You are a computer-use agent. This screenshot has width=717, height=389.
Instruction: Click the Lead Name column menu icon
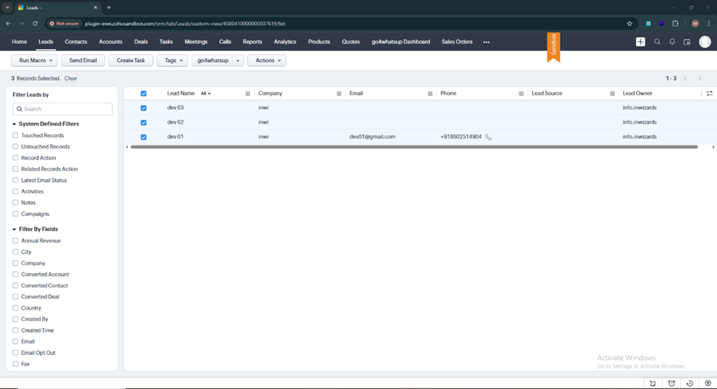248,94
